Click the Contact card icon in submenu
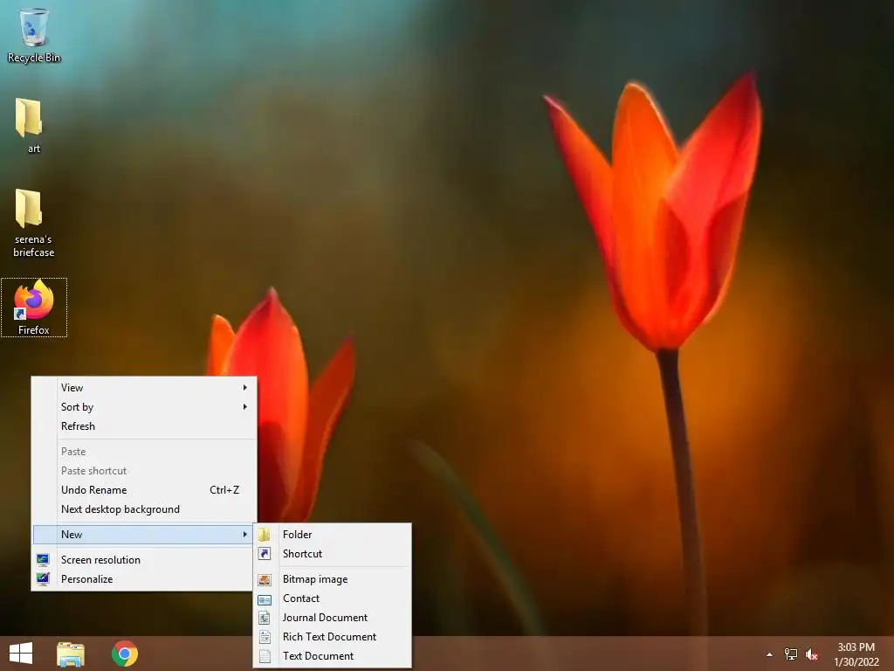The height and width of the screenshot is (671, 894). (265, 599)
